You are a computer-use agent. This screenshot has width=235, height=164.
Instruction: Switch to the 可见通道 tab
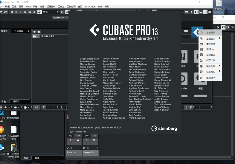click(x=19, y=31)
